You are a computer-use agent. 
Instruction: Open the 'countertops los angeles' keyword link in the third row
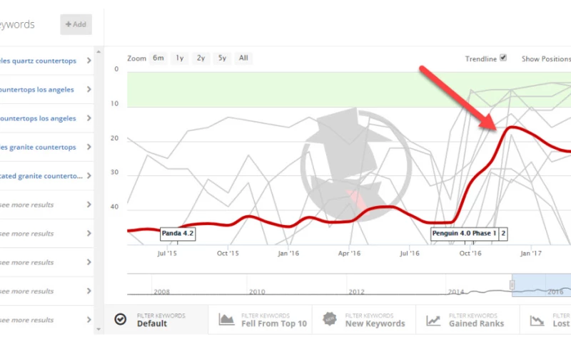coord(38,118)
